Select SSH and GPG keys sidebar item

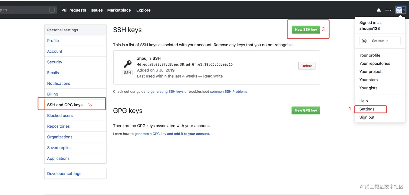pyautogui.click(x=75, y=105)
